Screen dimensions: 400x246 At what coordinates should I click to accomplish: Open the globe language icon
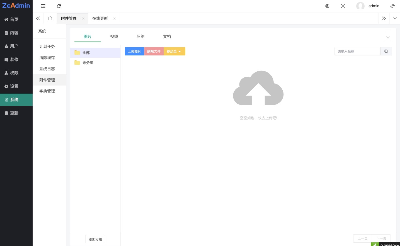tap(327, 6)
